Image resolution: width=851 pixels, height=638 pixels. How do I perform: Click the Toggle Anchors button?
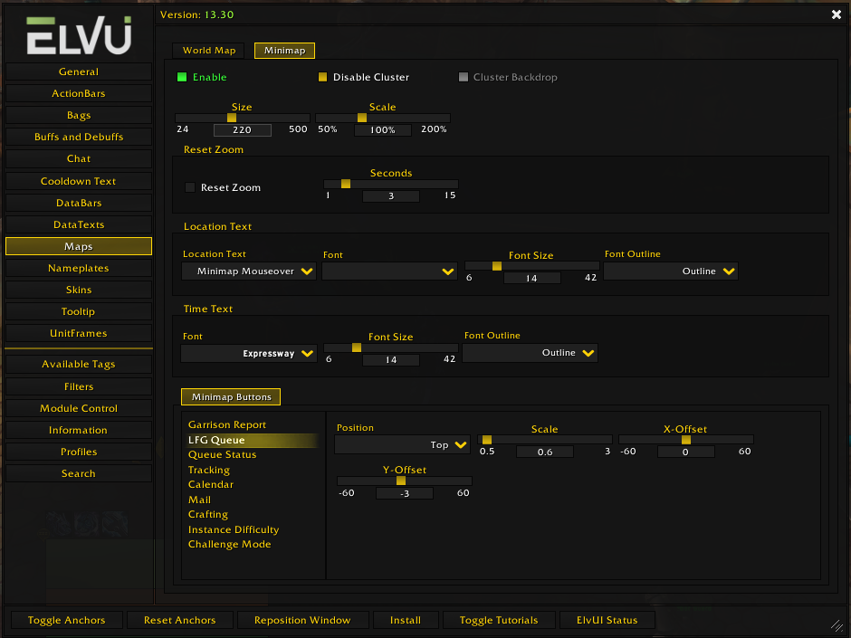[66, 620]
